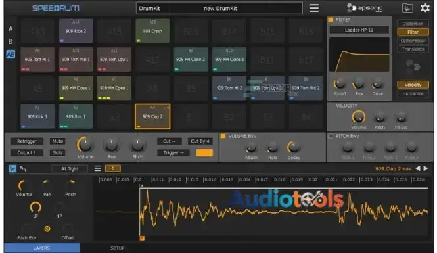Select the Transients effect tab
The image size is (437, 253).
[x=413, y=49]
